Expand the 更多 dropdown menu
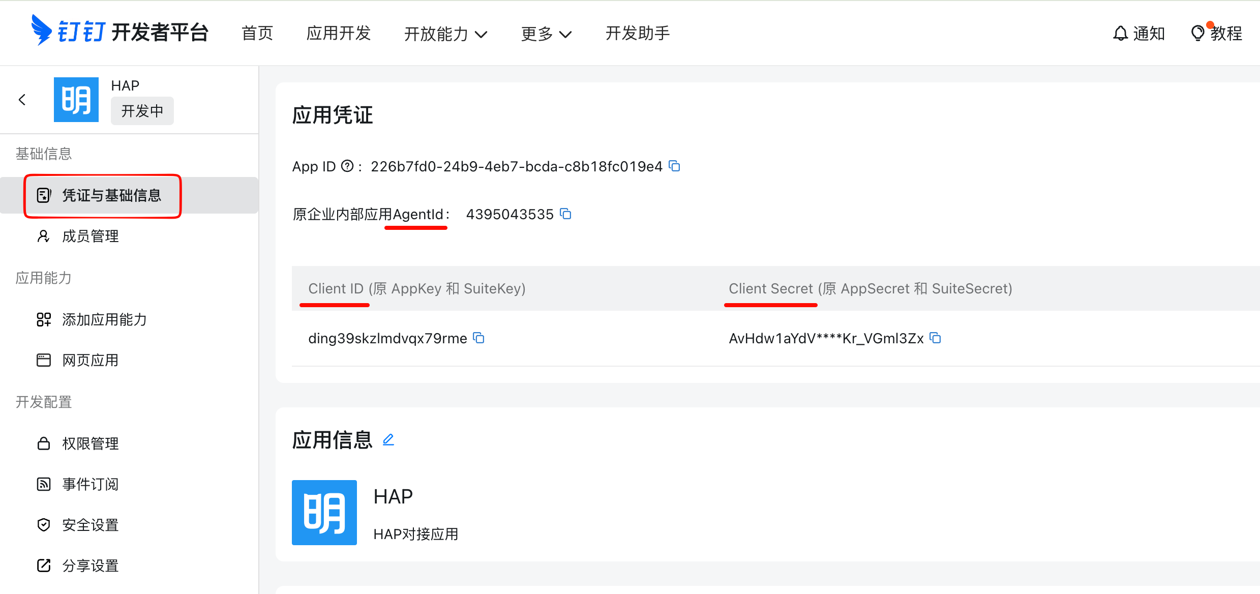 [x=546, y=34]
